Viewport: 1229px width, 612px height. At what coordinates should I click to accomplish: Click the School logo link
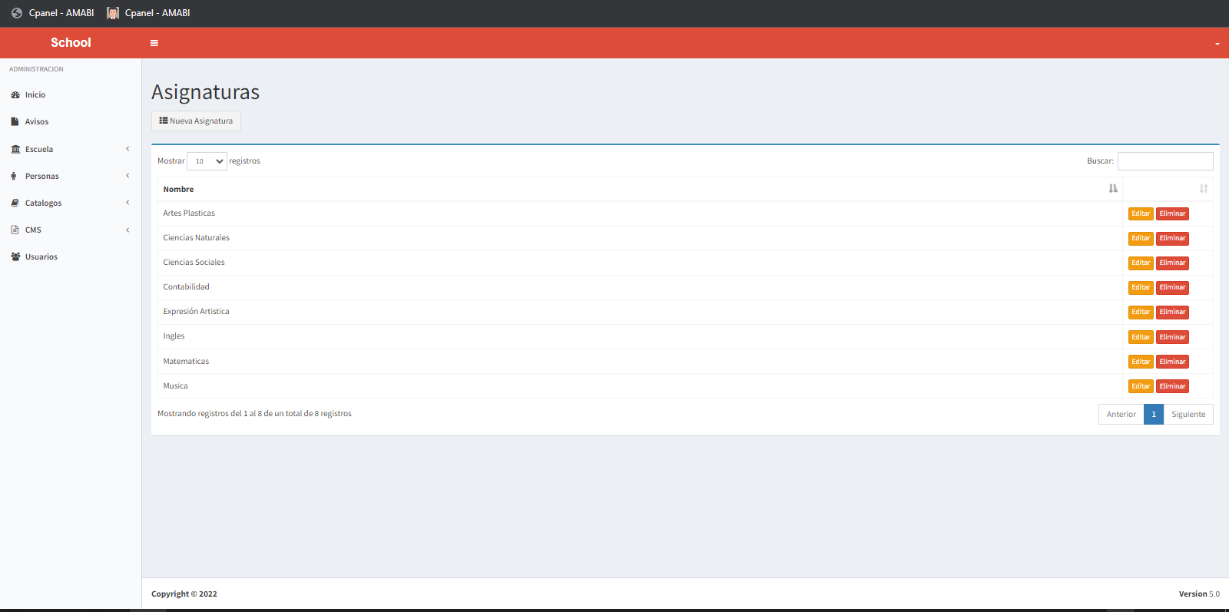click(x=71, y=43)
